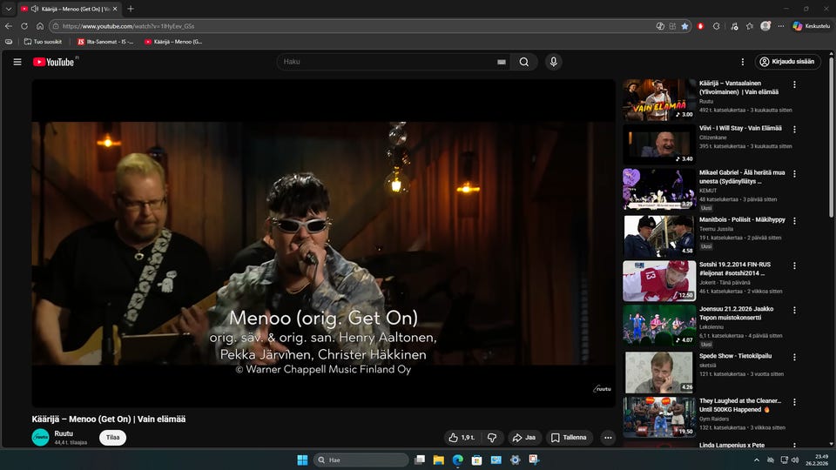The image size is (836, 470).
Task: Click the Tilaa subscribe button
Action: point(112,438)
